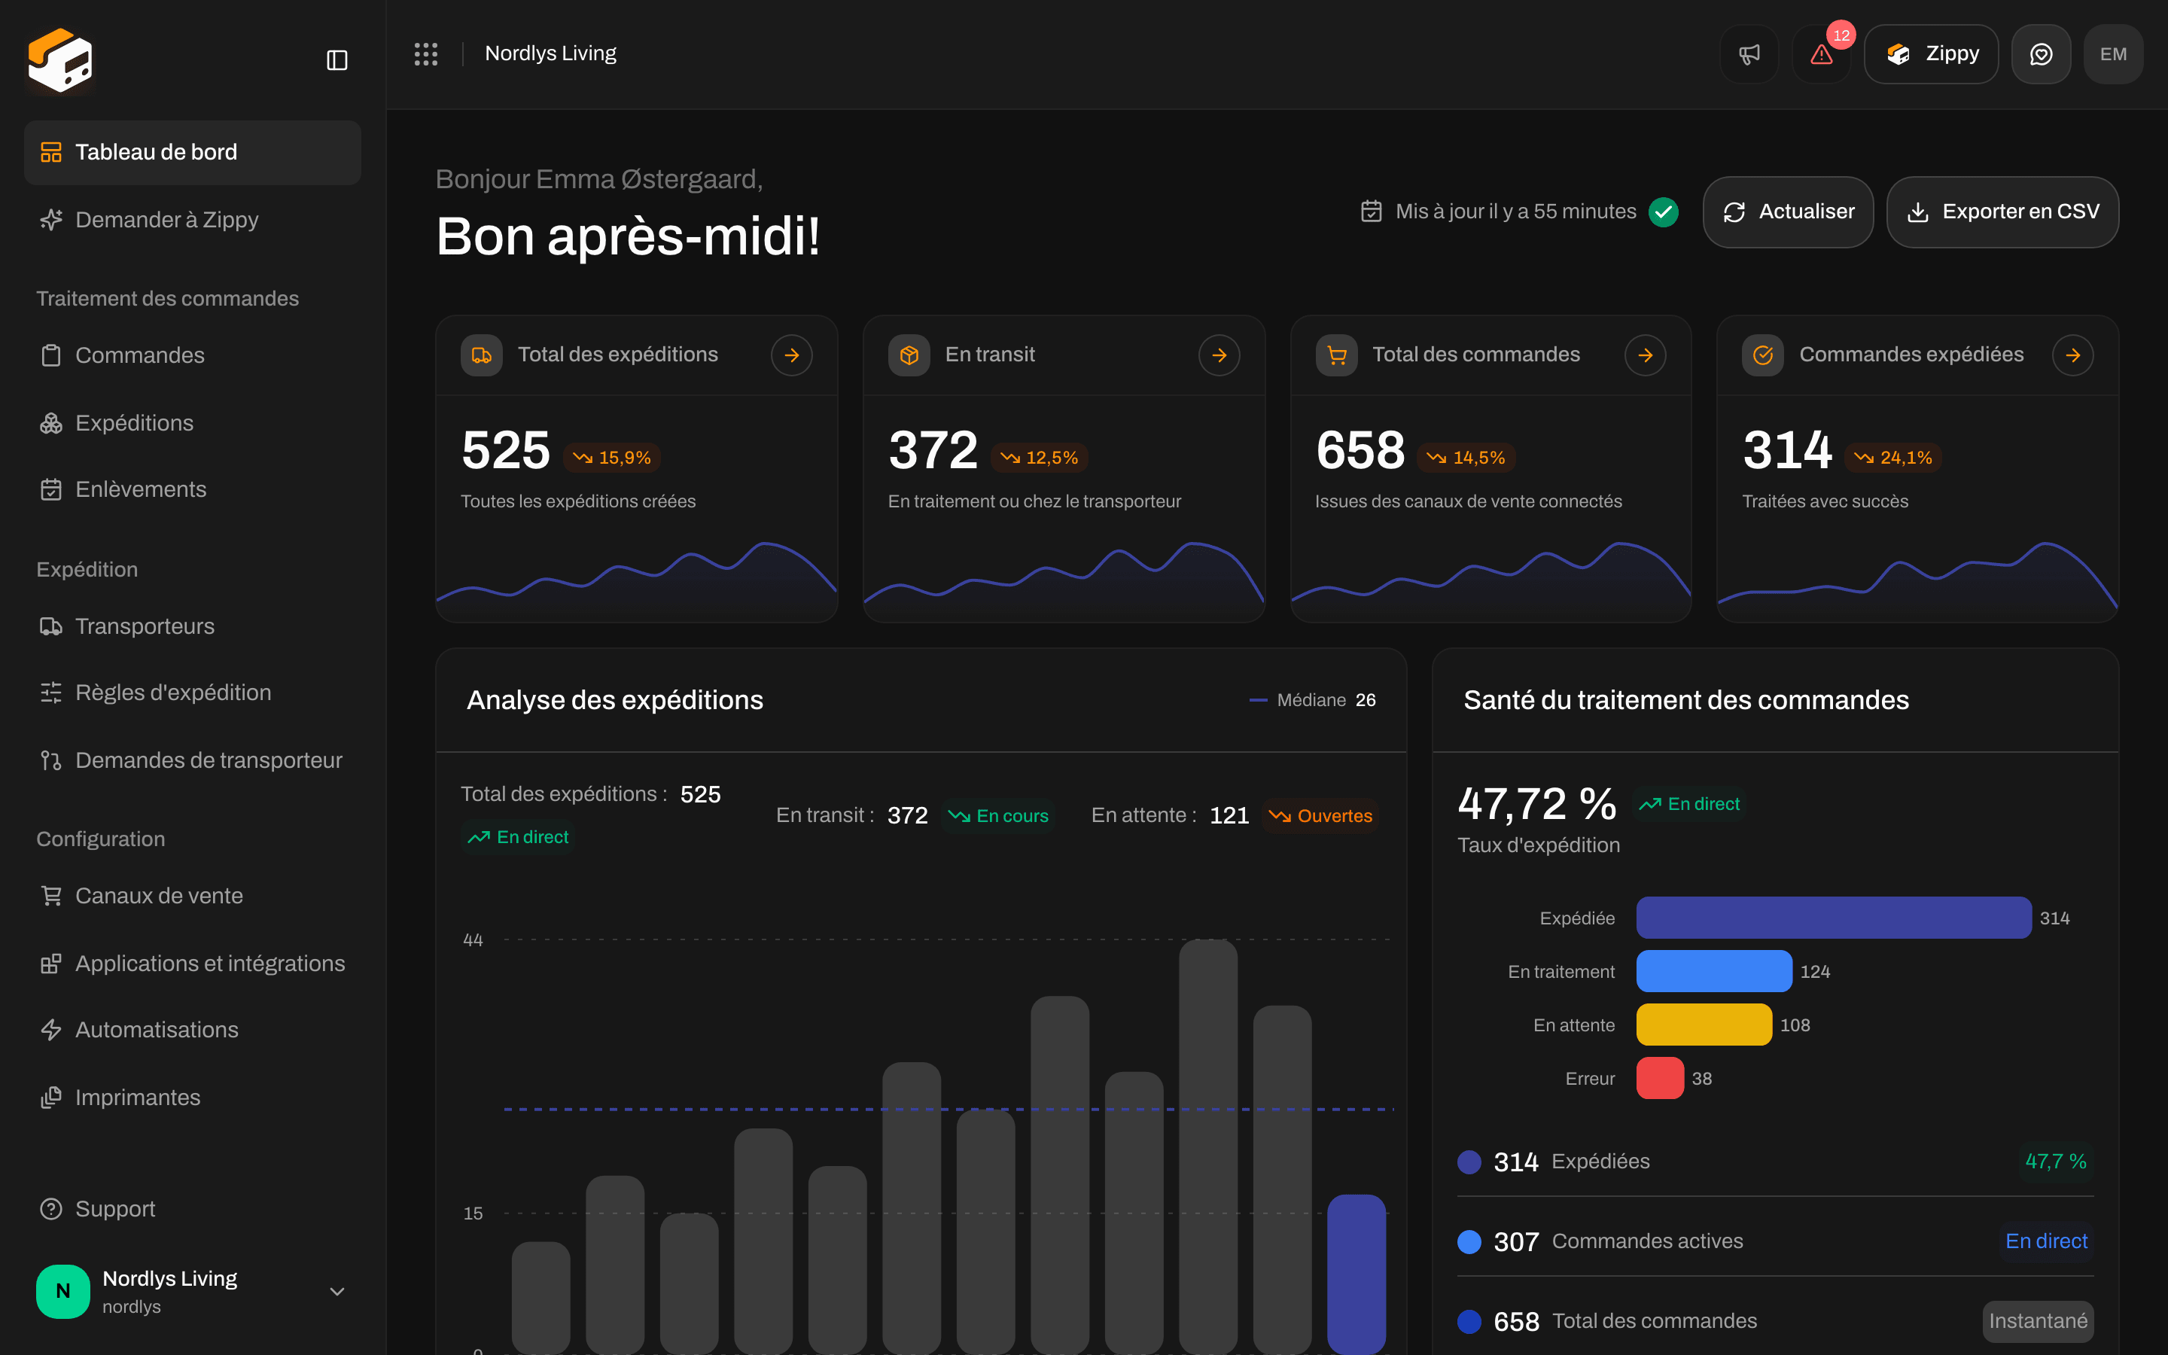Open En transit arrow link
The image size is (2168, 1355).
[x=1219, y=355]
